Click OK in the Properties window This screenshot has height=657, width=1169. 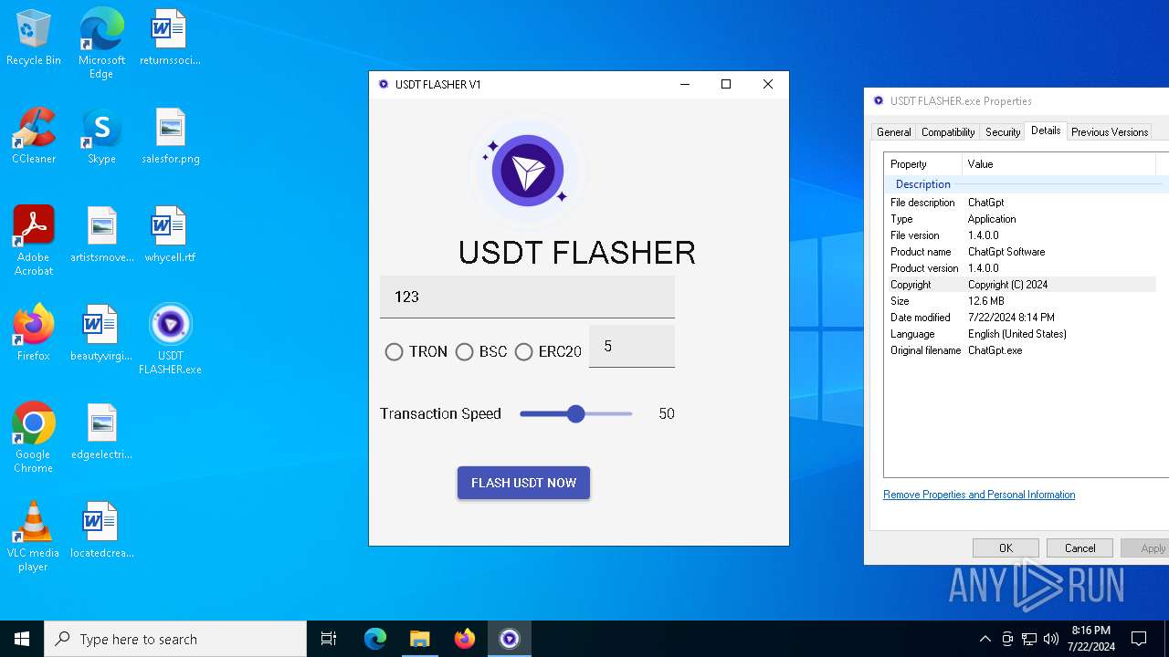(x=1006, y=548)
